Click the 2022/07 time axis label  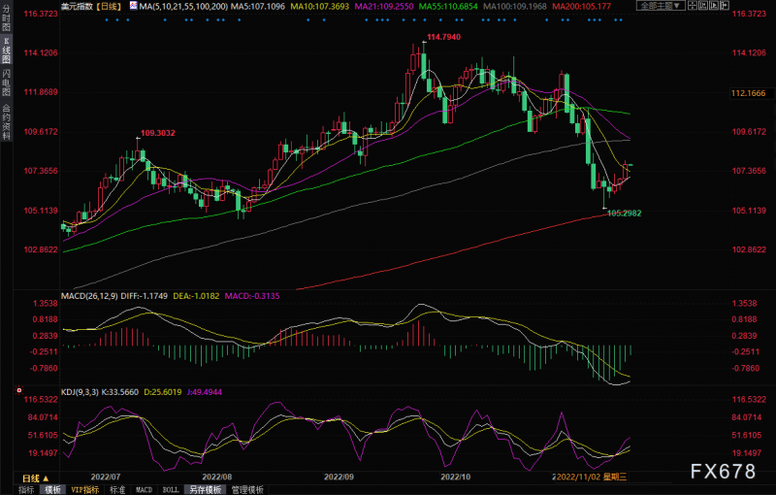tap(105, 477)
